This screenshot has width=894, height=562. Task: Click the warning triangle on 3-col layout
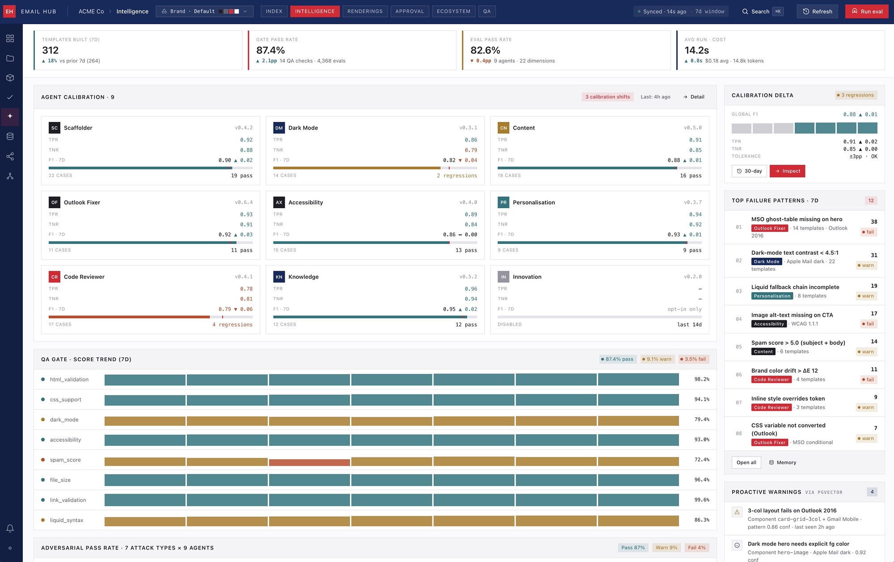737,512
